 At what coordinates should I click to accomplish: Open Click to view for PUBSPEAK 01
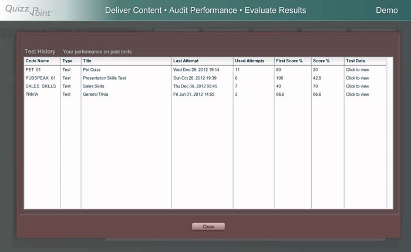357,78
